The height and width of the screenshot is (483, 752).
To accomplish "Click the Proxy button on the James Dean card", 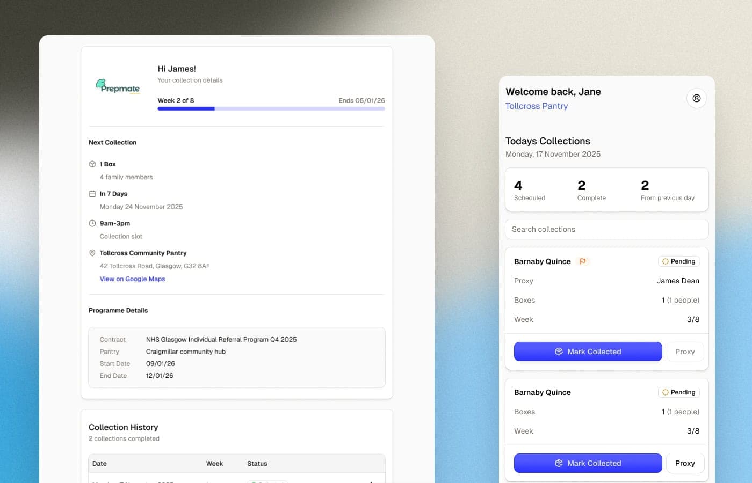I will [685, 352].
